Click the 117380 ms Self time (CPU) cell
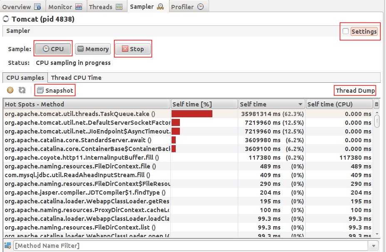The height and width of the screenshot is (252, 386). [x=339, y=157]
